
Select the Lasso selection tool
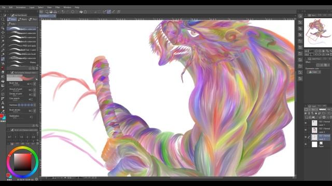tap(3, 37)
